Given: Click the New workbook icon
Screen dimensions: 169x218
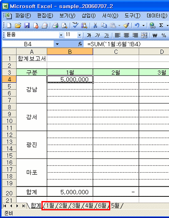Looking at the screenshot, I should pyautogui.click(x=9, y=25).
